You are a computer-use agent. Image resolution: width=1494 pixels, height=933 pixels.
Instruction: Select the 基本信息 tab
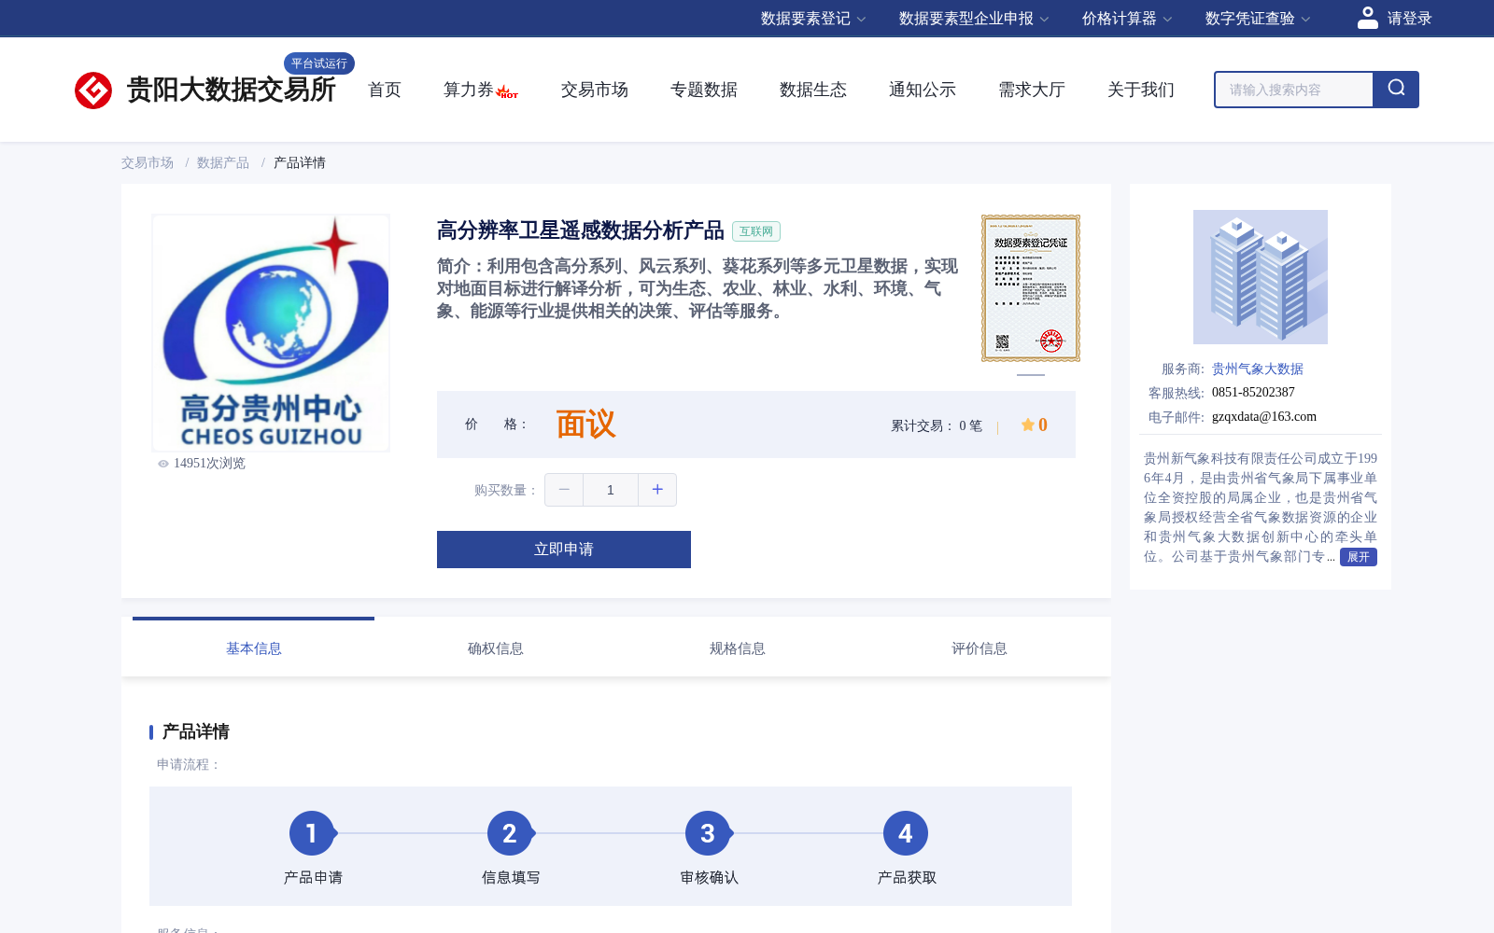(254, 648)
